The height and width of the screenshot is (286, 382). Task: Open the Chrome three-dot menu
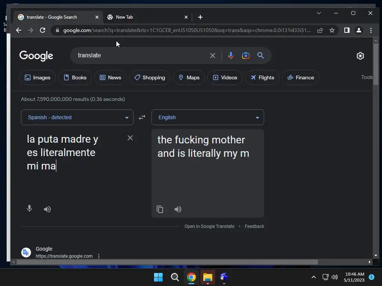click(371, 30)
